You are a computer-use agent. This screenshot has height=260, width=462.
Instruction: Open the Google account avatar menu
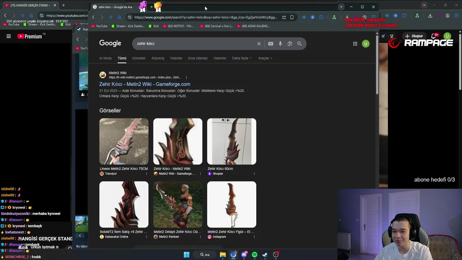(x=366, y=44)
